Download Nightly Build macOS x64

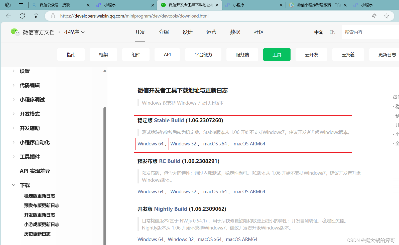pos(210,239)
